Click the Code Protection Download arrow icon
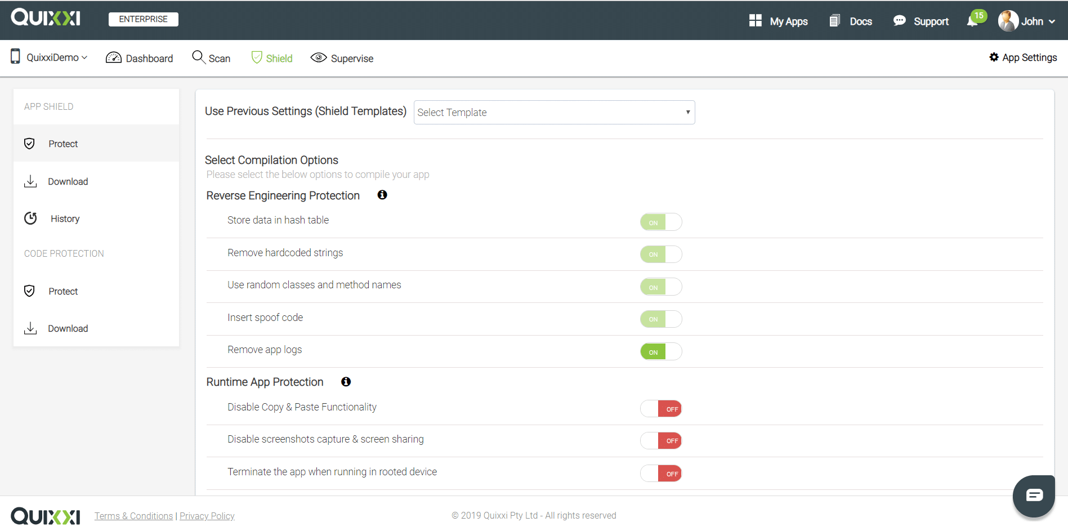Screen dimensions: 1068x531 [x=30, y=328]
